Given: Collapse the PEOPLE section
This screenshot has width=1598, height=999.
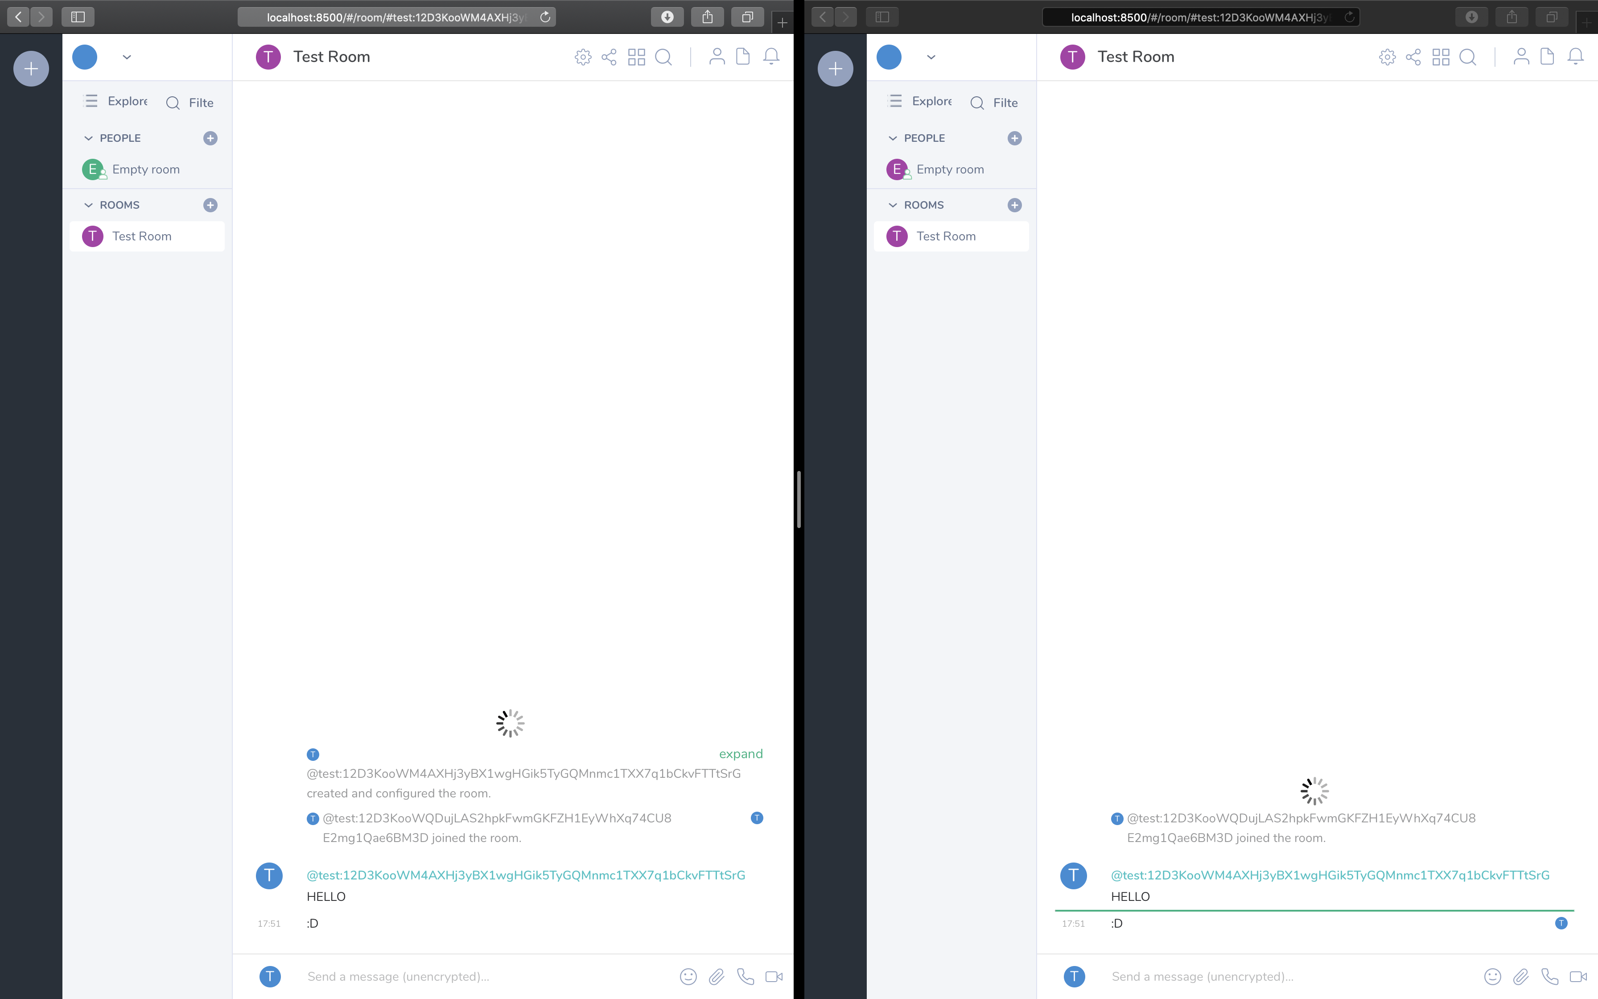Looking at the screenshot, I should coord(89,137).
